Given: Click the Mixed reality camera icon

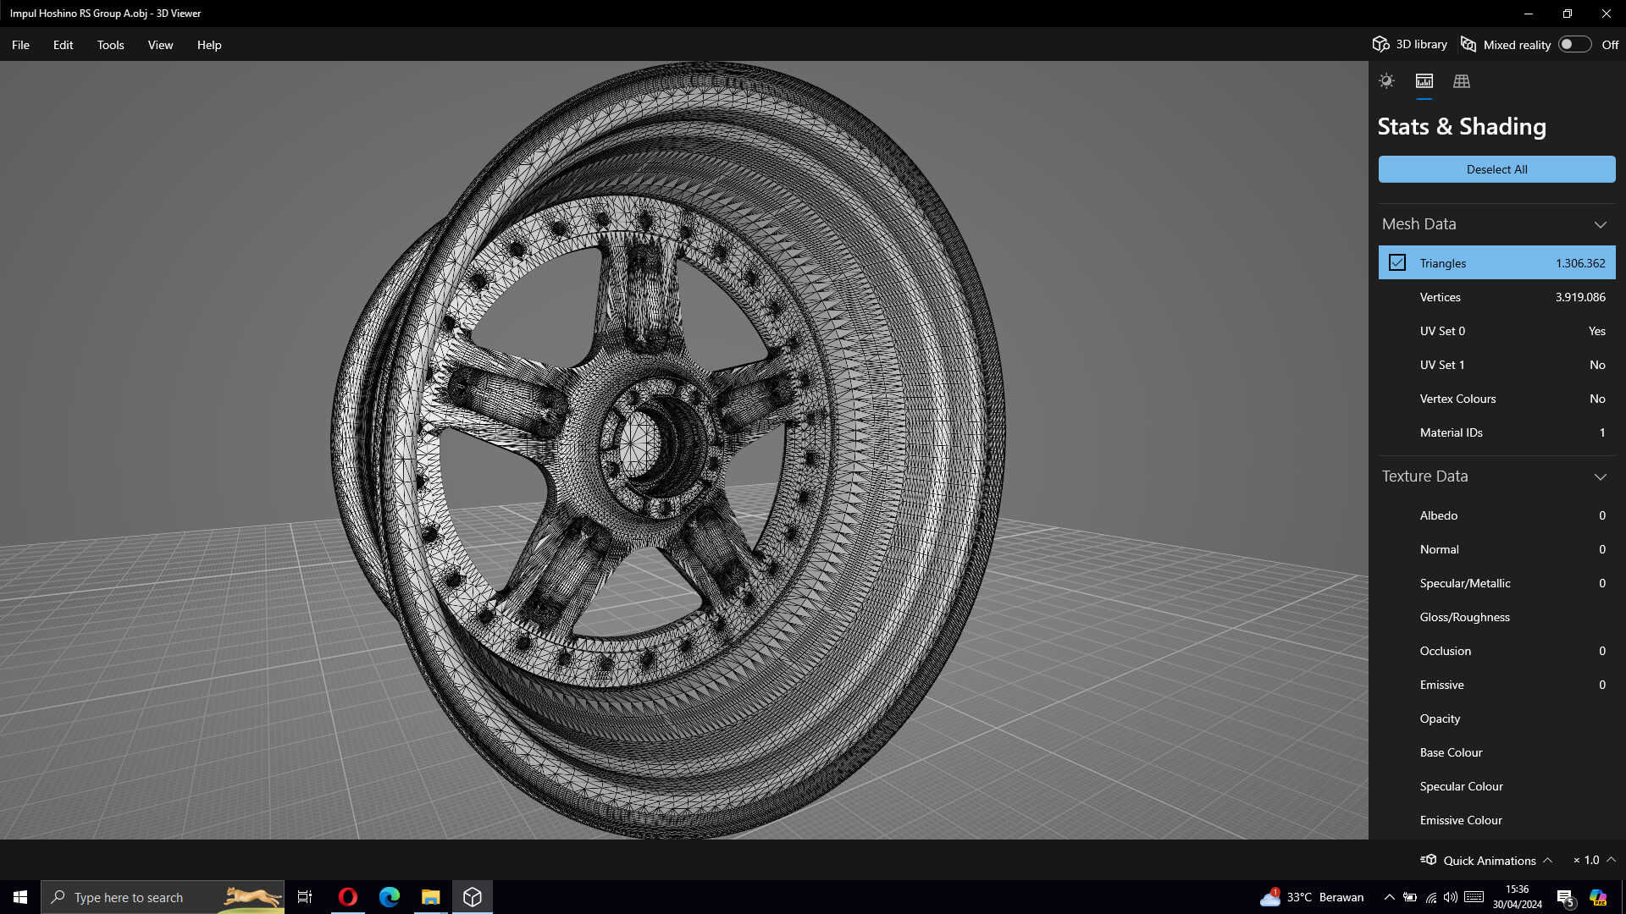Looking at the screenshot, I should pos(1468,44).
